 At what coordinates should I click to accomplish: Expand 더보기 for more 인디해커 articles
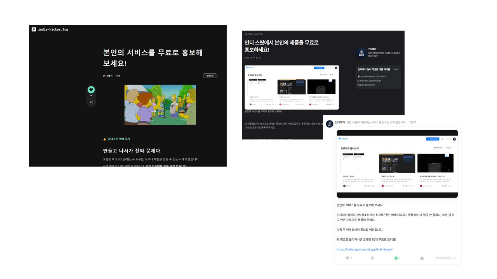point(396,70)
